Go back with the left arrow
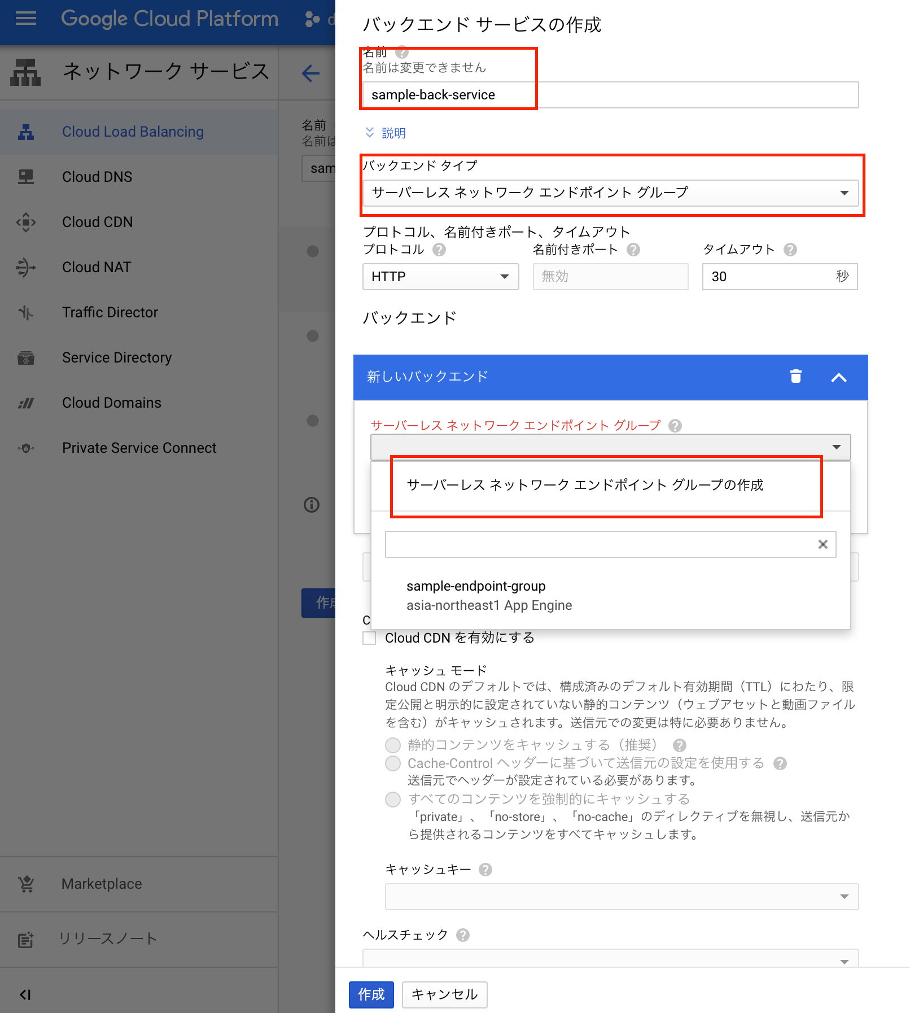The image size is (910, 1013). 311,73
